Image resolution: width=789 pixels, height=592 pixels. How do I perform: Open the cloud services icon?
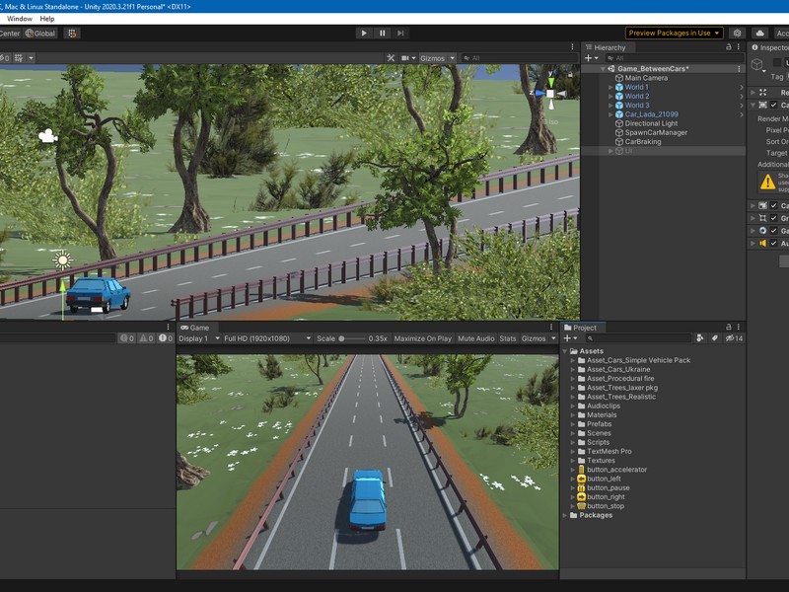click(x=760, y=33)
